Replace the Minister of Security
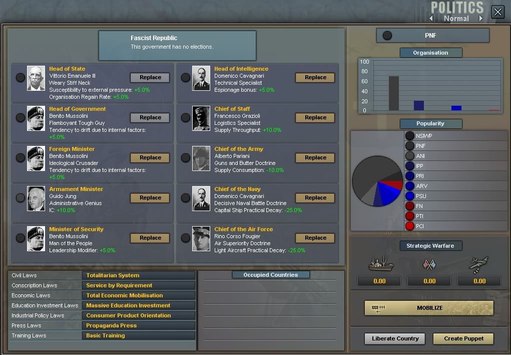The image size is (511, 355). click(x=150, y=238)
